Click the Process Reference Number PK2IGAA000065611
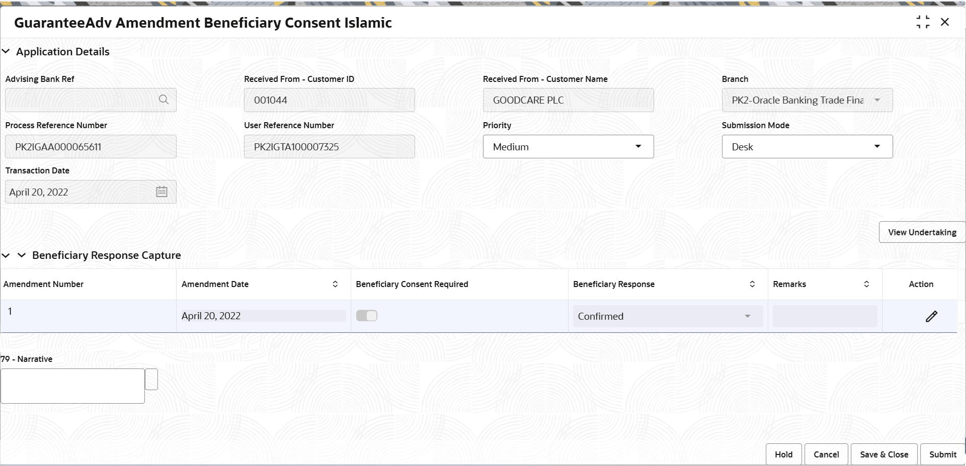966x466 pixels. [x=91, y=146]
